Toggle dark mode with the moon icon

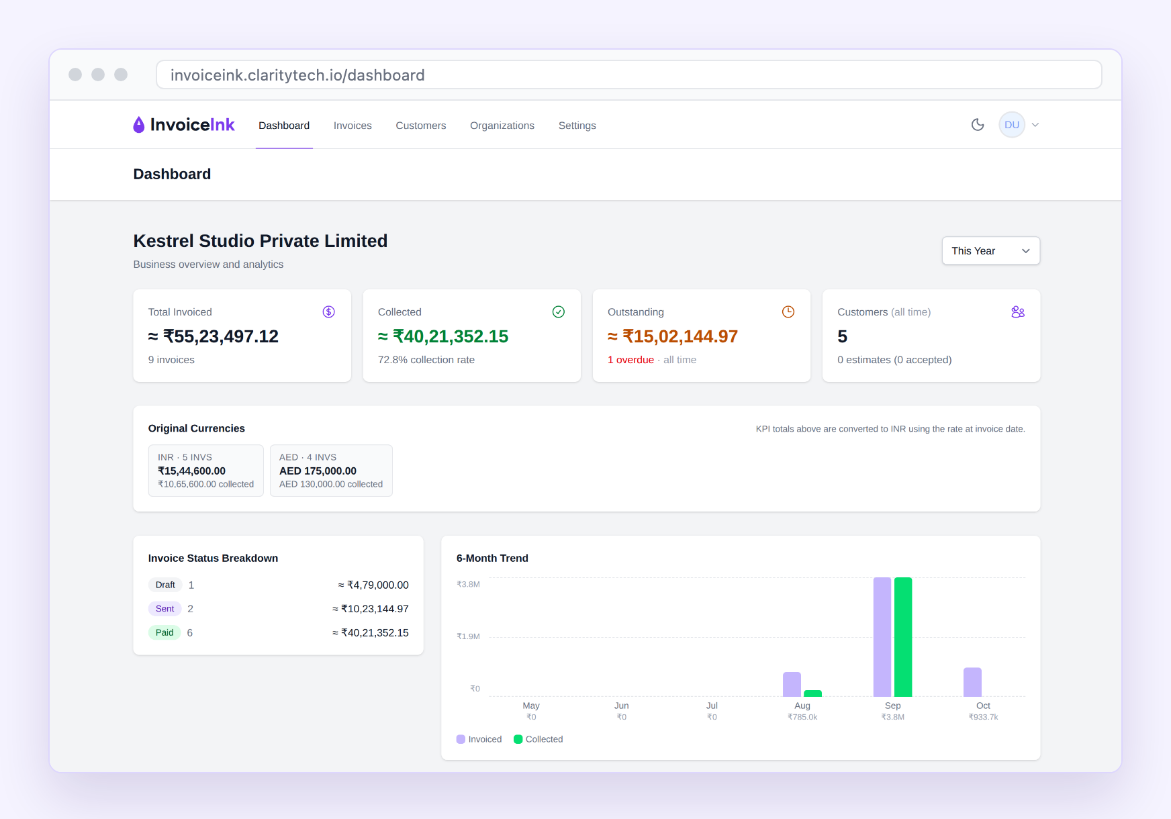click(978, 125)
